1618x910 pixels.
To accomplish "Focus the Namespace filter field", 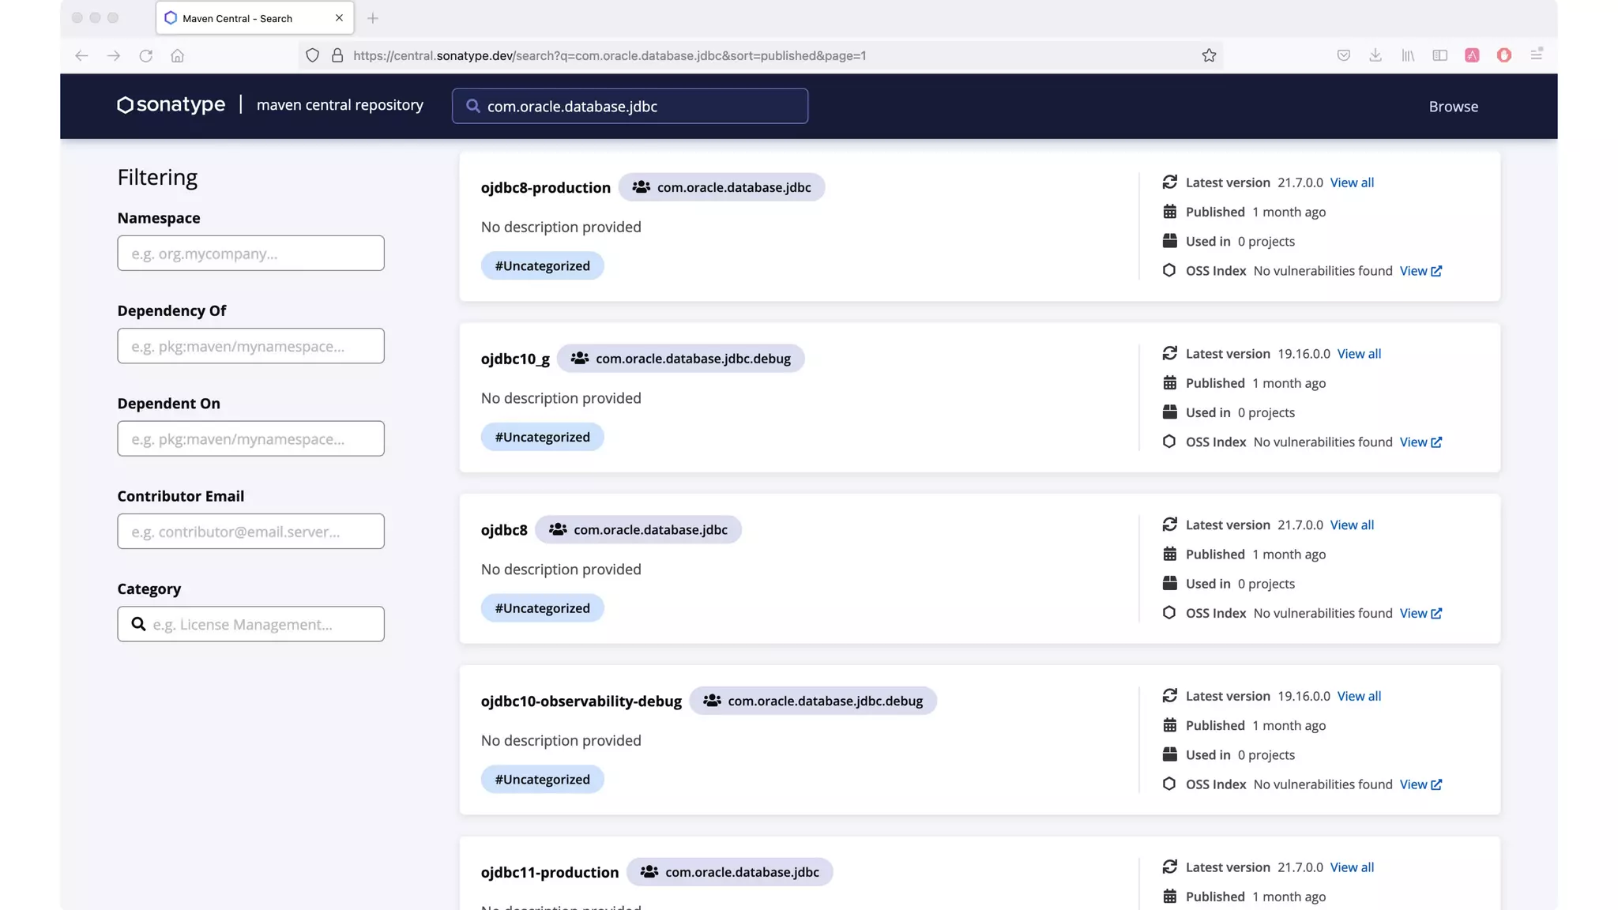I will point(250,254).
